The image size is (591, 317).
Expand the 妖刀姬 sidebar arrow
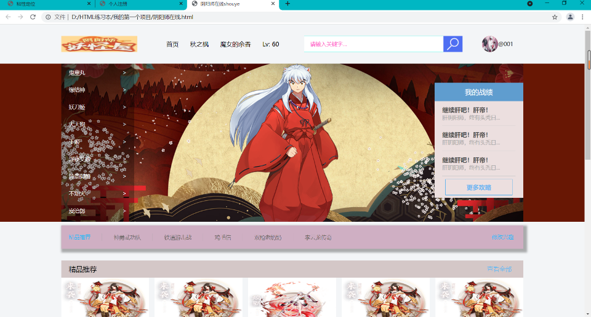pyautogui.click(x=124, y=108)
